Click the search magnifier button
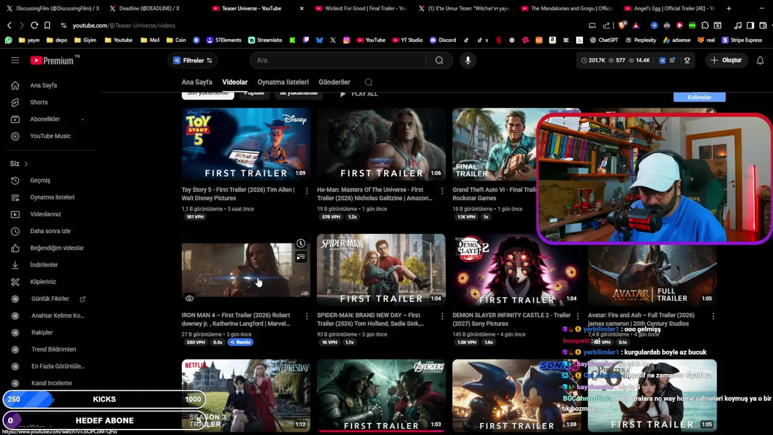The width and height of the screenshot is (773, 435). [439, 60]
